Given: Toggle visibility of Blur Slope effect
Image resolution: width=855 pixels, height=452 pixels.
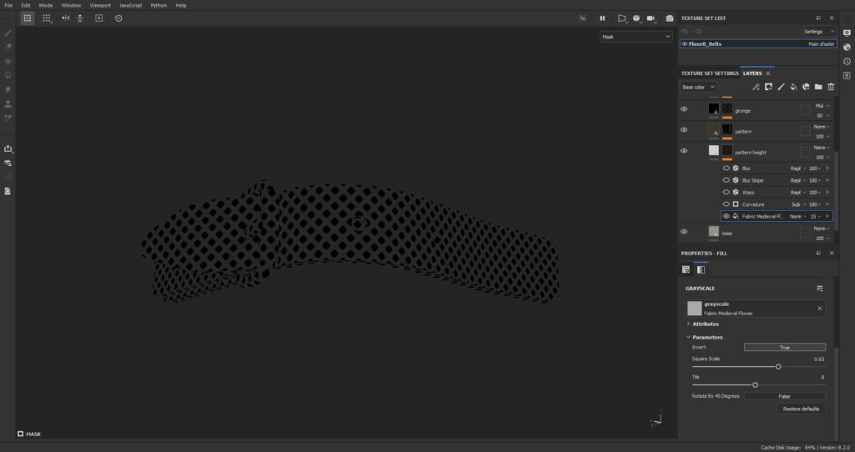Looking at the screenshot, I should (x=726, y=180).
